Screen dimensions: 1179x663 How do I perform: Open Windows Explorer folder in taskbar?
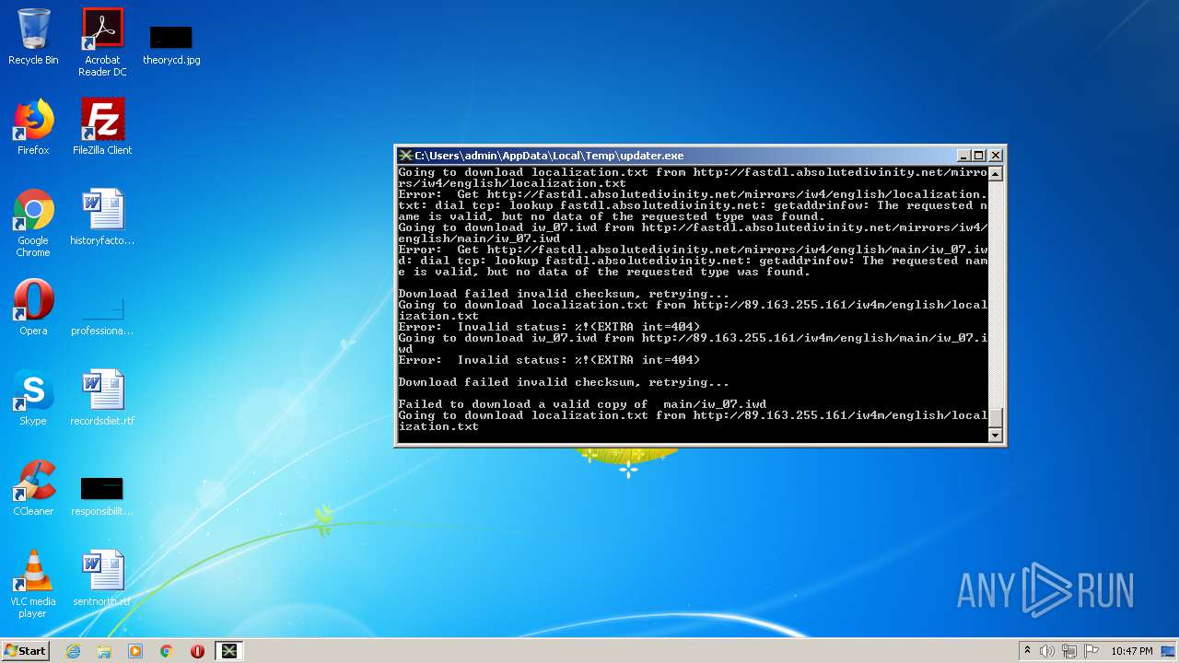[x=104, y=651]
